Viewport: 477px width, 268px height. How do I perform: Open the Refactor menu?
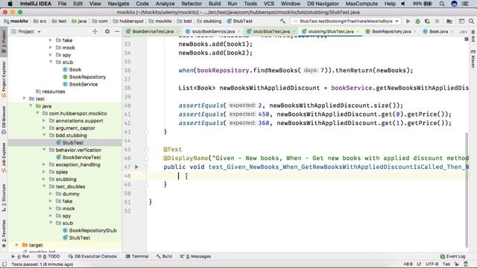pyautogui.click(x=192, y=4)
